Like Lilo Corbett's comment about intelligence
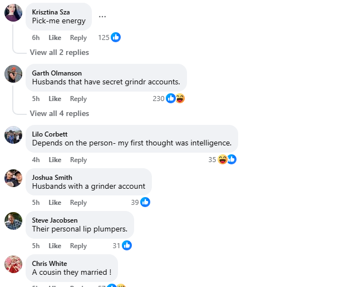 pyautogui.click(x=55, y=160)
